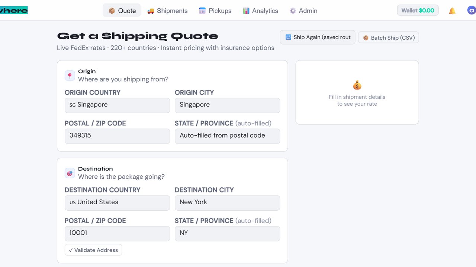
Task: Open Batch Ship (CSV) option
Action: 388,37
